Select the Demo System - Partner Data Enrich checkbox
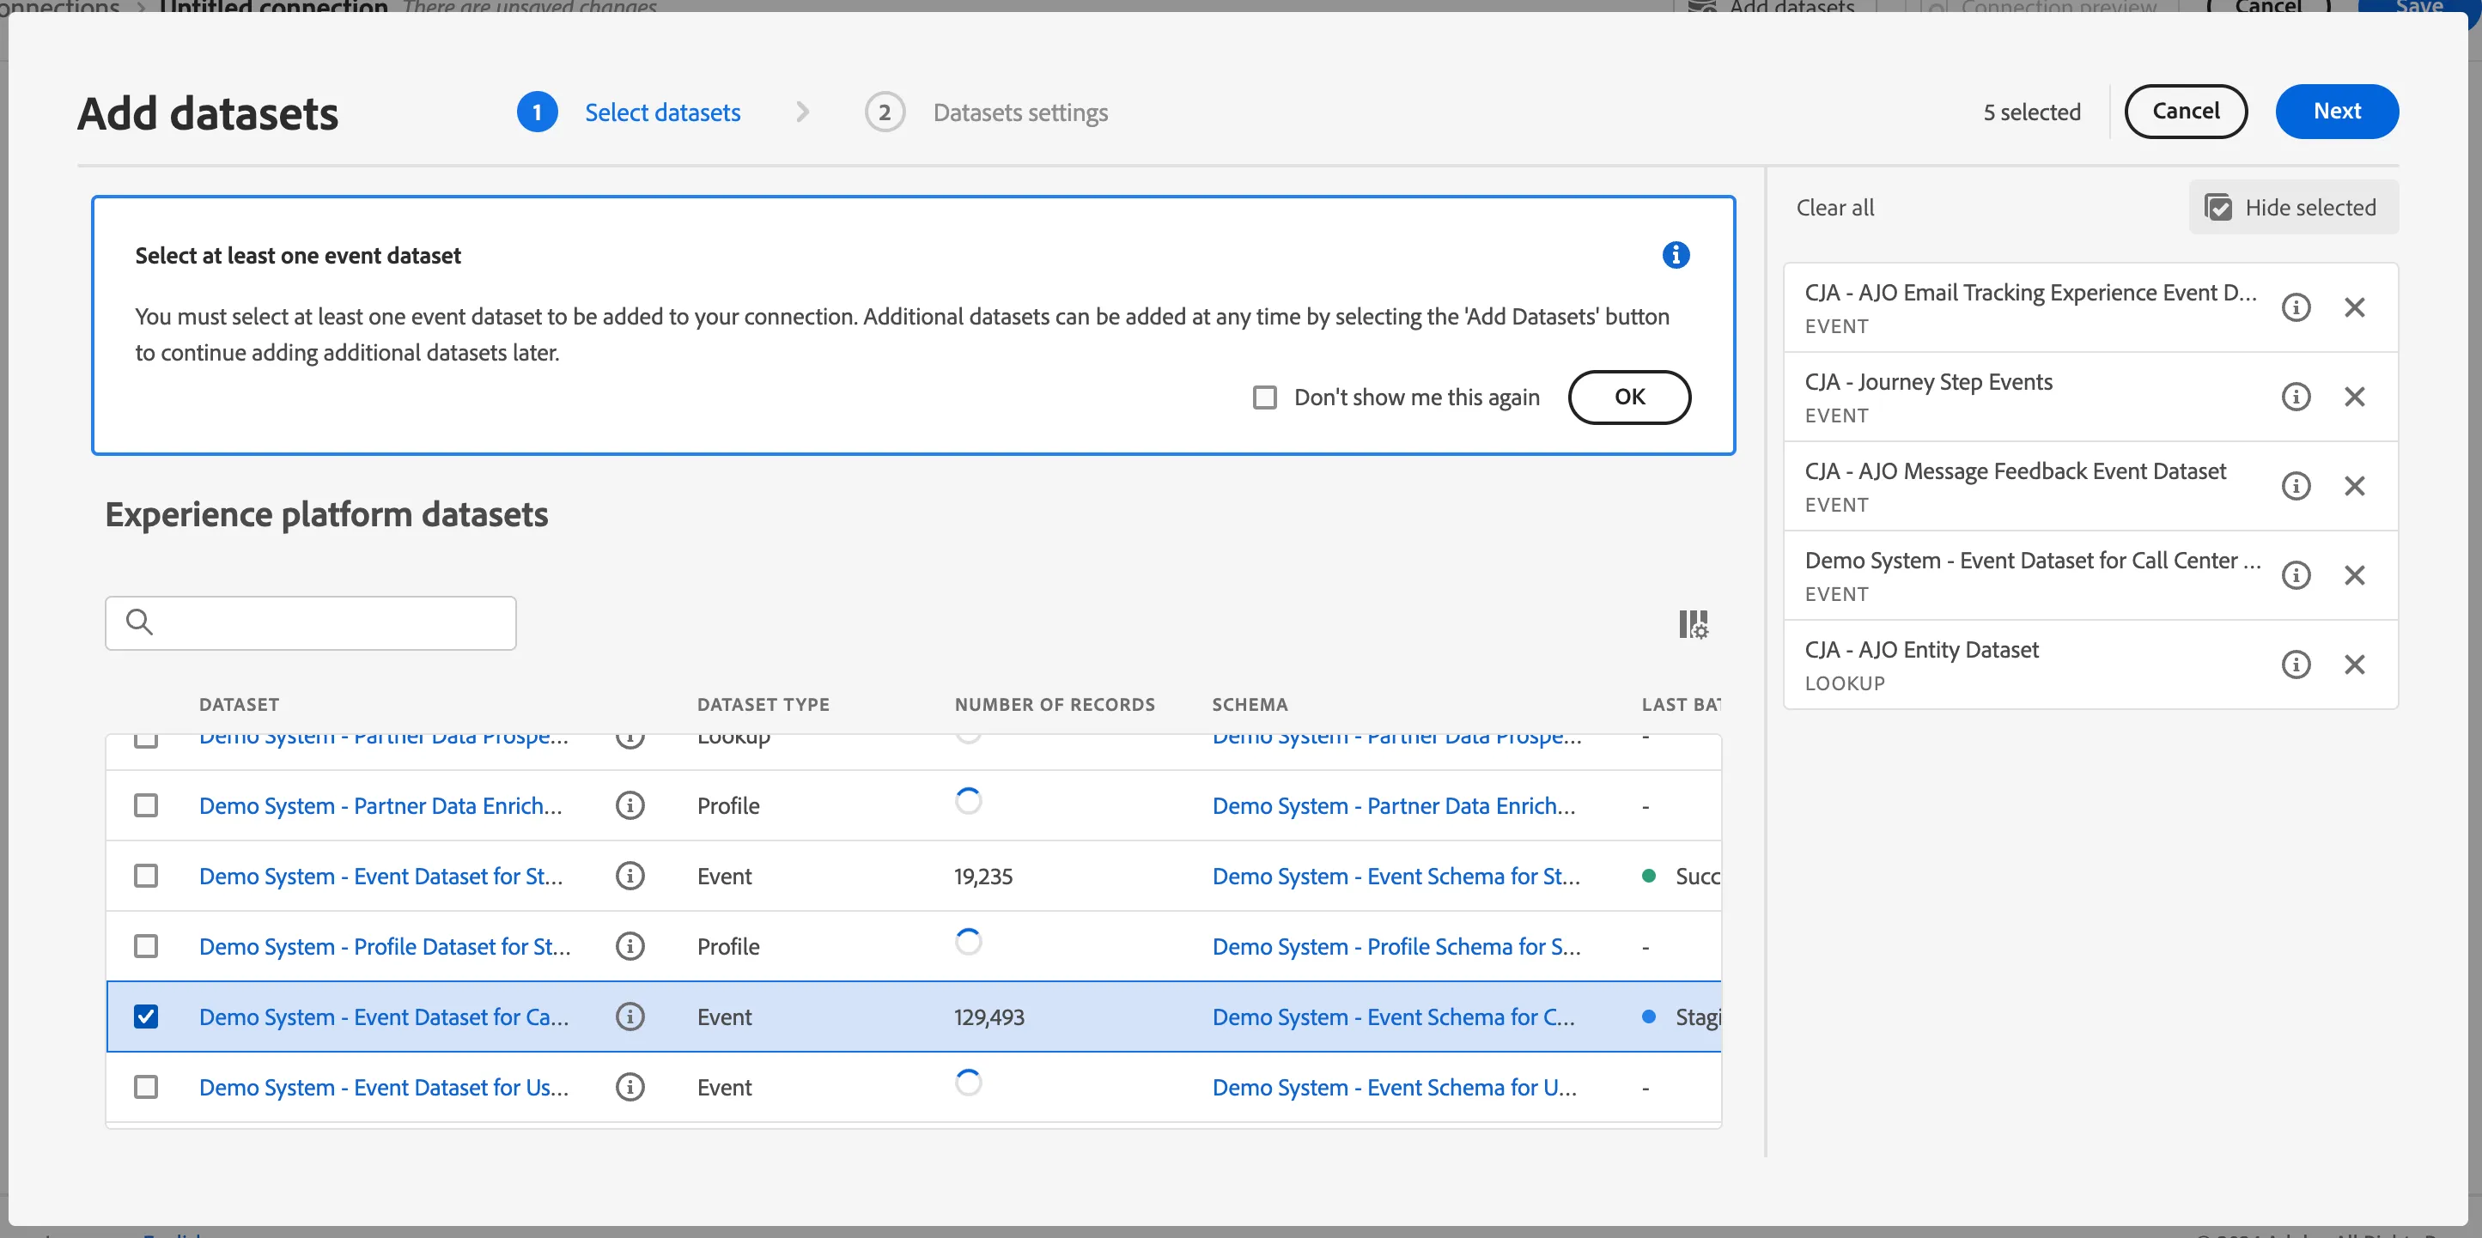Viewport: 2482px width, 1238px height. point(145,804)
